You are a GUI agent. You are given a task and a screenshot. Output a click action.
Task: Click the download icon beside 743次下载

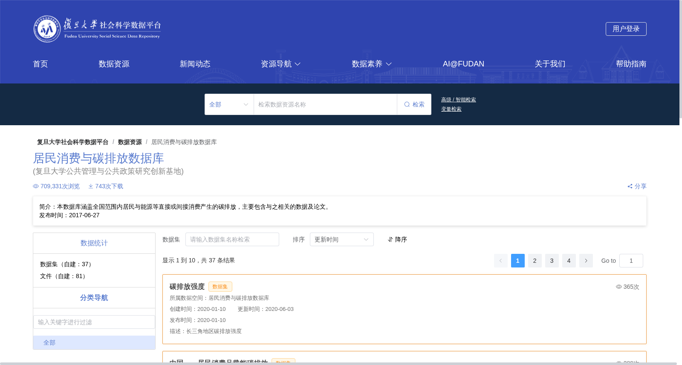click(x=91, y=186)
